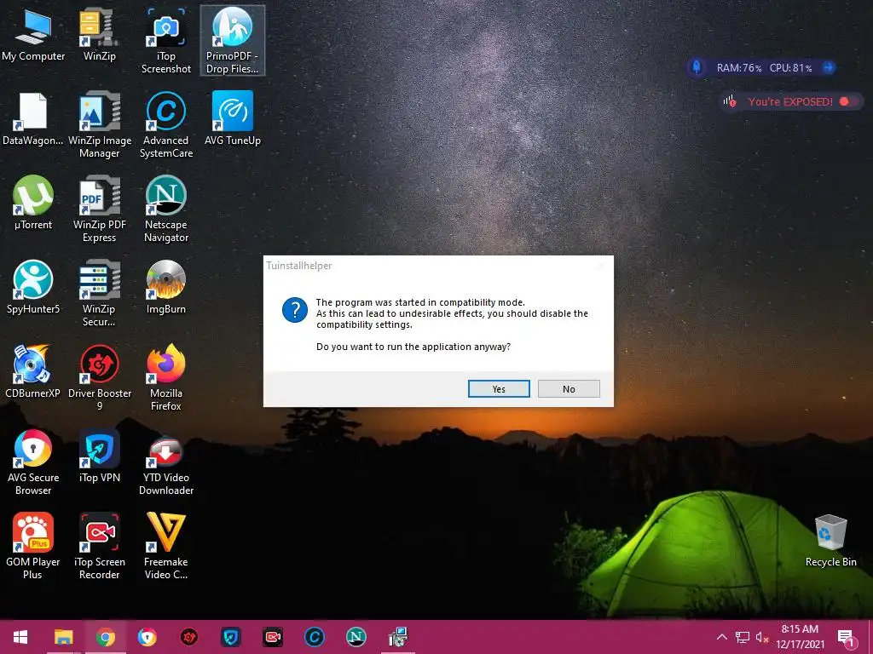Open the network status tray icon

click(x=743, y=637)
